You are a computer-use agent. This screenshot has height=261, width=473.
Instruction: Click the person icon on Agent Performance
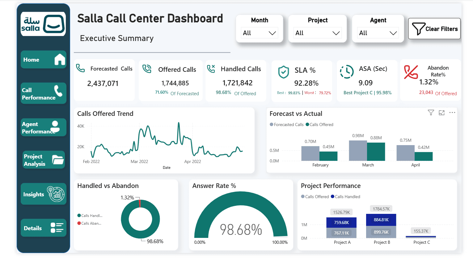click(x=55, y=126)
